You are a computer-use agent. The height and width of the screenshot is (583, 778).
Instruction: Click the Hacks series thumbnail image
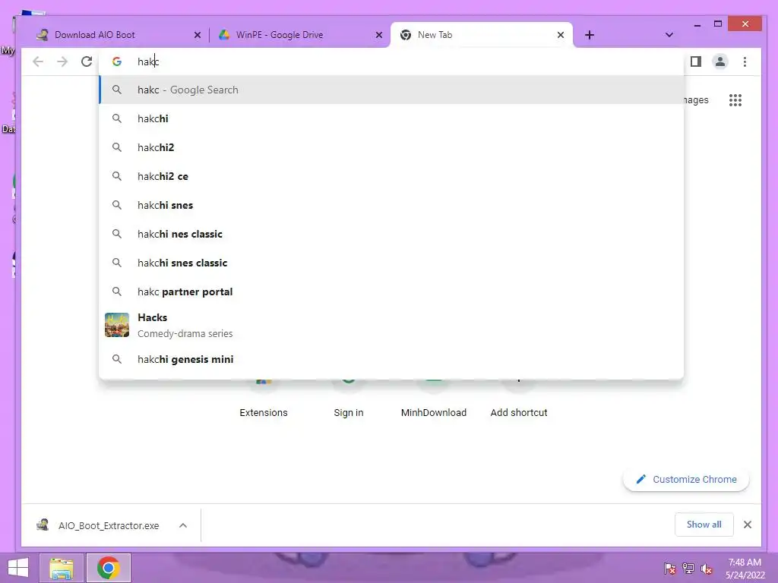117,325
